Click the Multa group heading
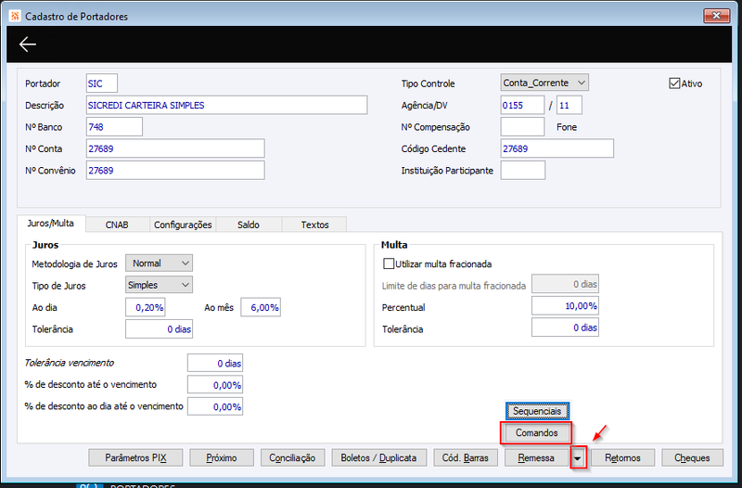742x488 pixels. (x=394, y=245)
